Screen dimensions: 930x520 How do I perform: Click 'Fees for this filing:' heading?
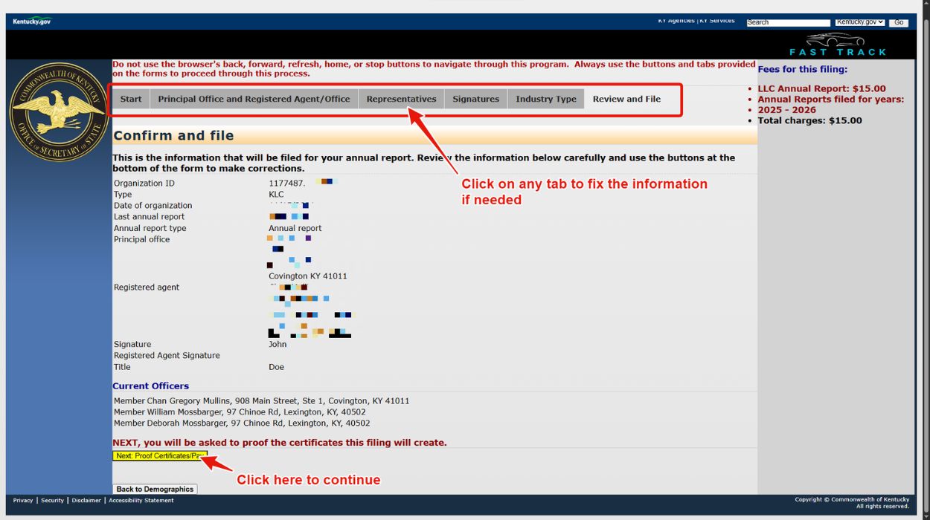click(803, 69)
